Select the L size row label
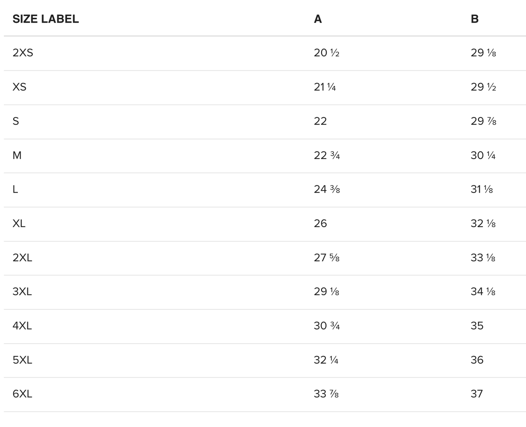This screenshot has height=427, width=526. coord(15,189)
